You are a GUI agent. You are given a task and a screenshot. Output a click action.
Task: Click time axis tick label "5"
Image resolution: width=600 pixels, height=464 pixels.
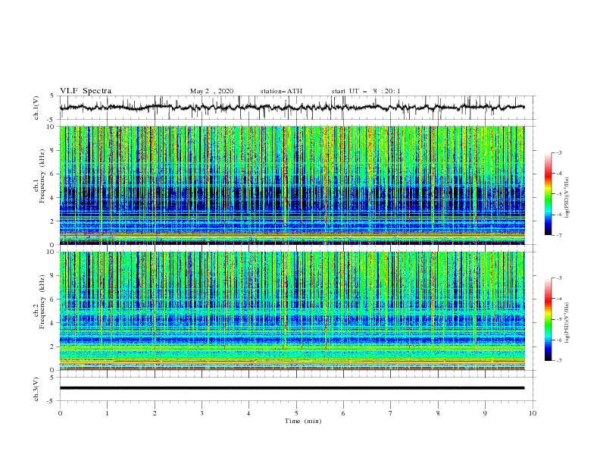click(296, 413)
